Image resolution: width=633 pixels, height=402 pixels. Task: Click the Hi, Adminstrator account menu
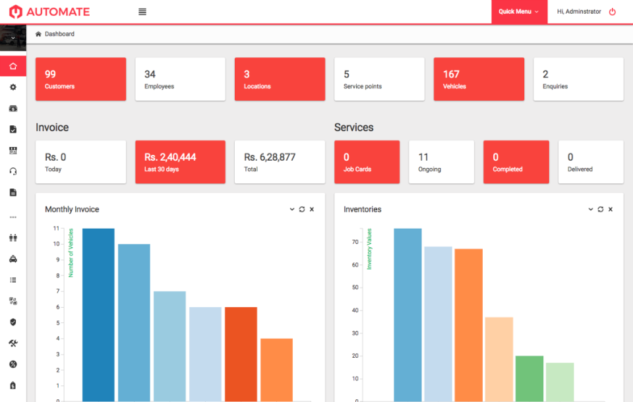[x=580, y=11]
